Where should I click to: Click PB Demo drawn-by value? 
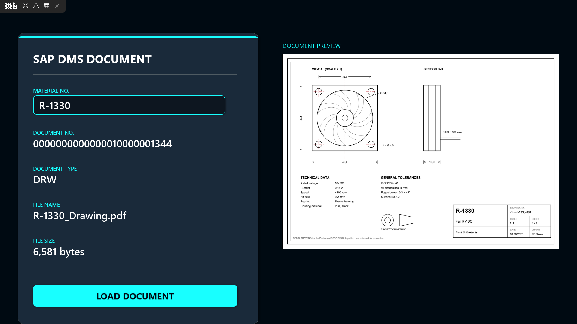[x=537, y=234]
